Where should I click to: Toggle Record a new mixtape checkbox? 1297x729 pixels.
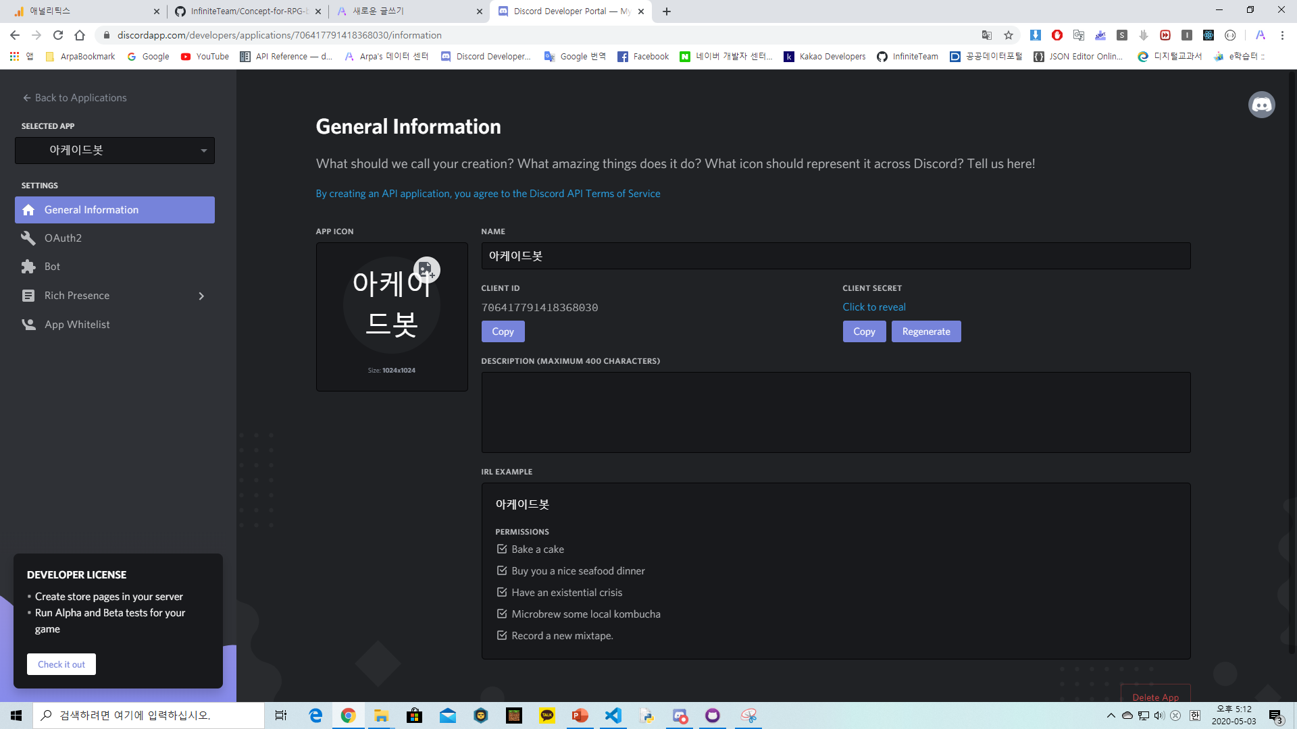click(x=502, y=636)
